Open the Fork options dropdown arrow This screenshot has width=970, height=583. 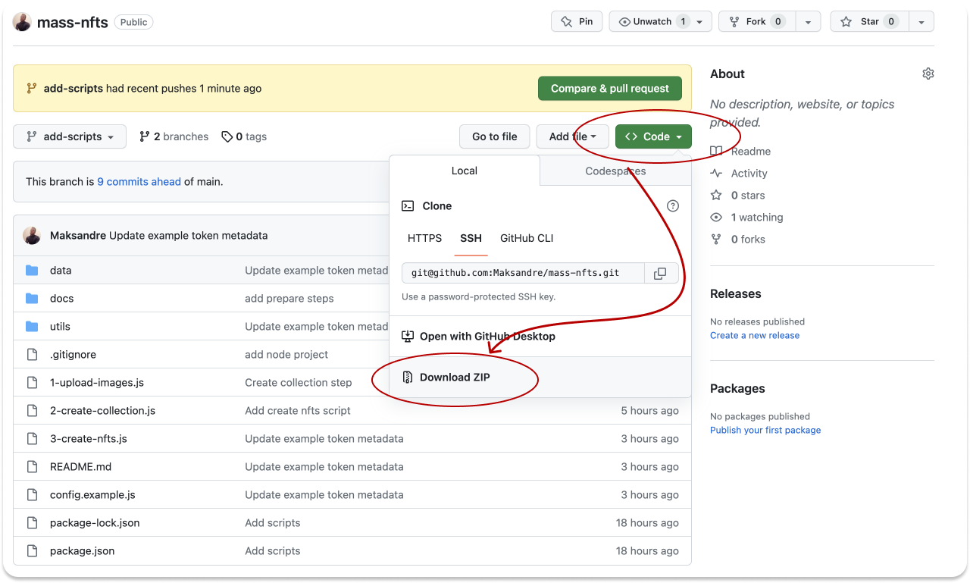(x=809, y=22)
